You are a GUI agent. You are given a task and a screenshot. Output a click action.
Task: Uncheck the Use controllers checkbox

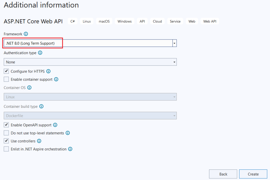pos(6,141)
